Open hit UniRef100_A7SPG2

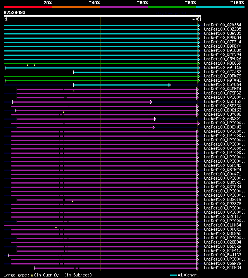tap(222, 93)
